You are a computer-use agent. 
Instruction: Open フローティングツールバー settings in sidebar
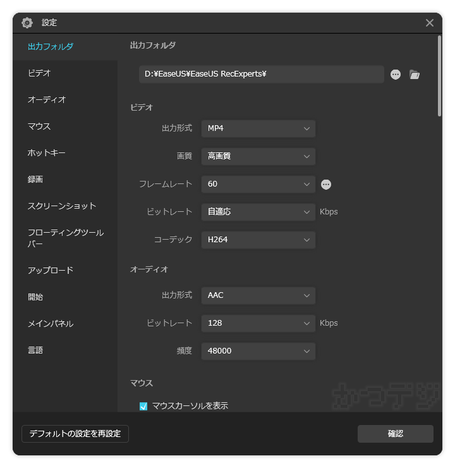tap(65, 238)
